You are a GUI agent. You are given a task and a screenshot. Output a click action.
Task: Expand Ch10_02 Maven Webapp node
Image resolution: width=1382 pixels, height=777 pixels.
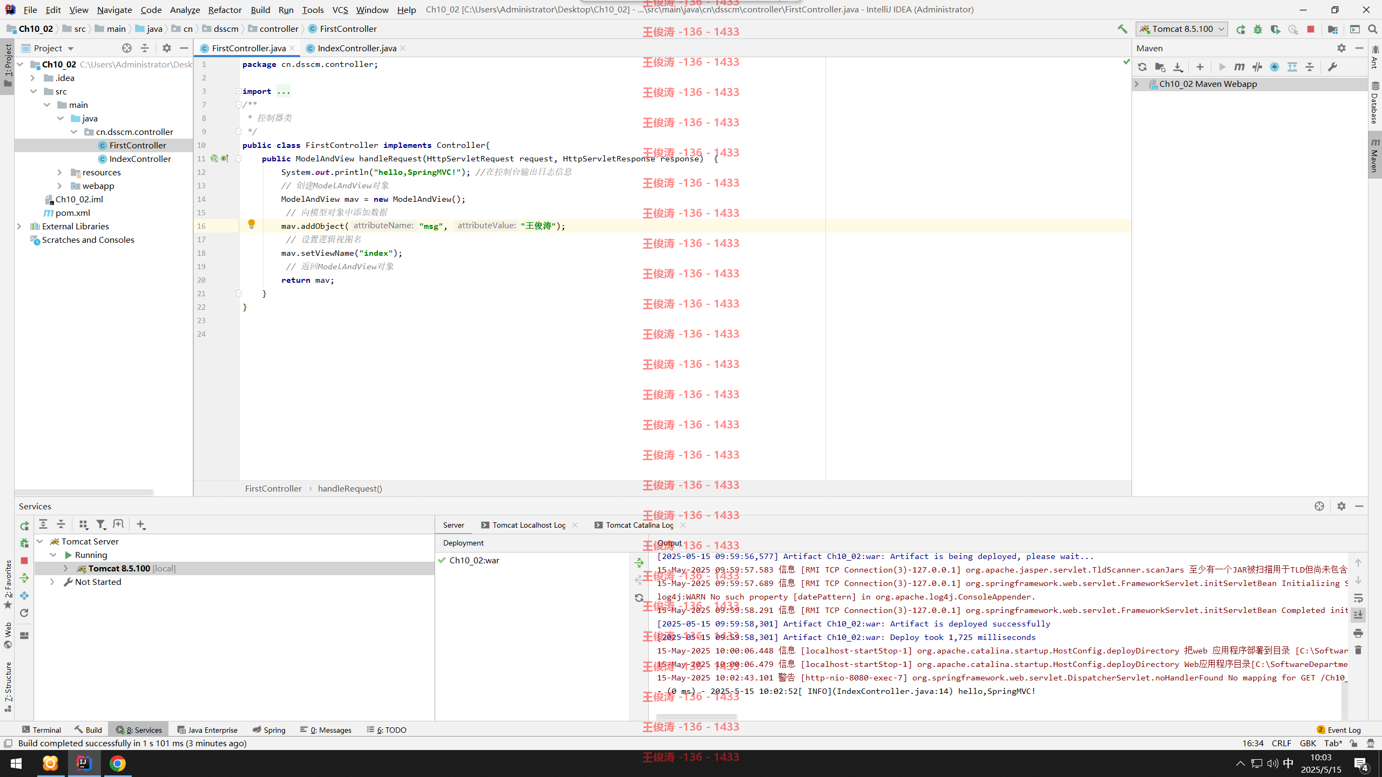click(x=1137, y=84)
